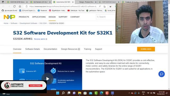This screenshot has width=170, height=96.
Task: Open the DESIGN menu
Action: [52, 17]
